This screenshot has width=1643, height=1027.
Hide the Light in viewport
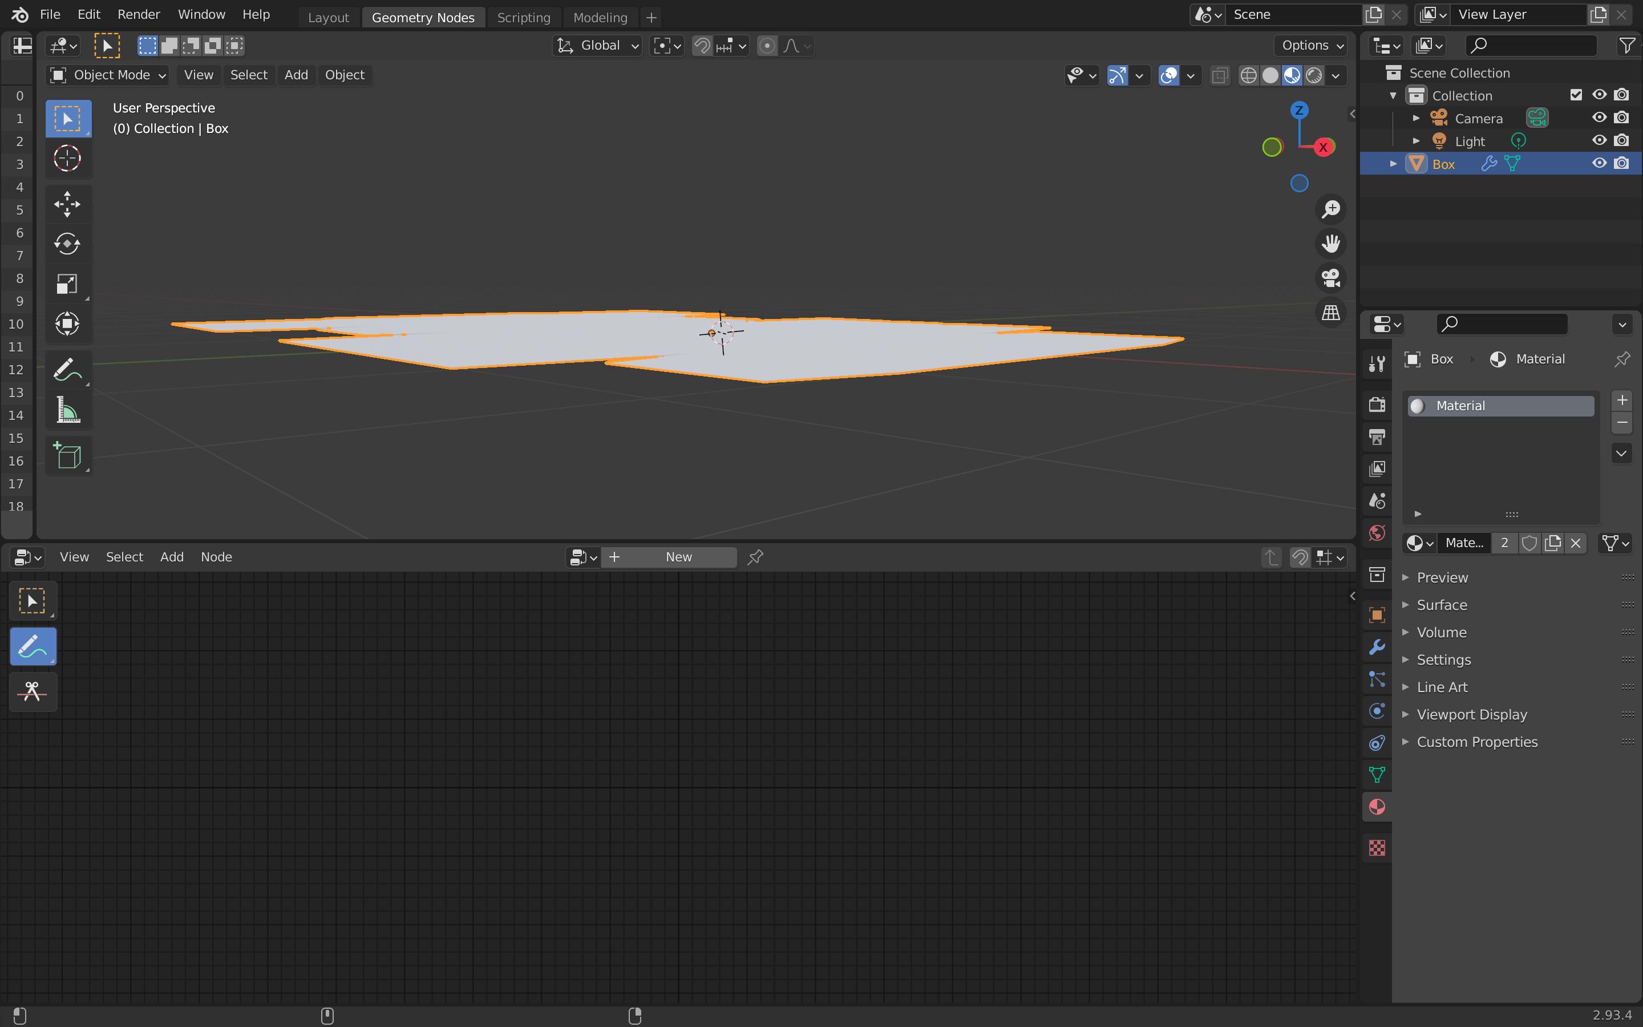click(1600, 140)
